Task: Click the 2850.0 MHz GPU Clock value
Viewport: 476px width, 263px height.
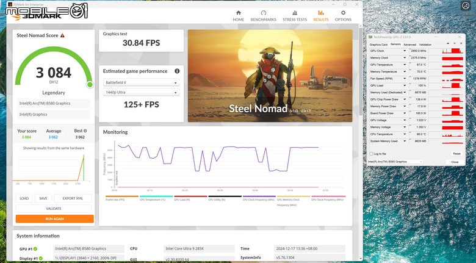Action: (418, 51)
